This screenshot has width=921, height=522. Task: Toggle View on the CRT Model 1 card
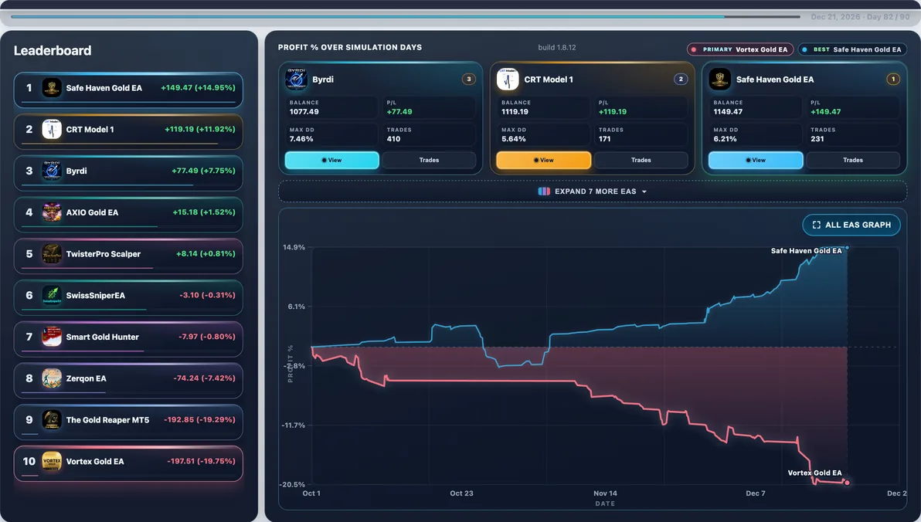544,161
